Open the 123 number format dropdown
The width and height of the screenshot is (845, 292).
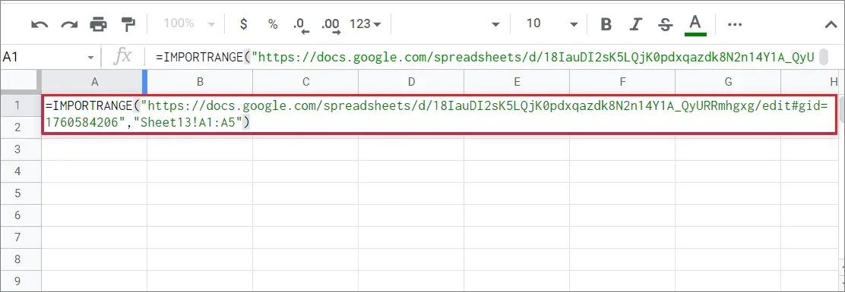click(x=365, y=24)
